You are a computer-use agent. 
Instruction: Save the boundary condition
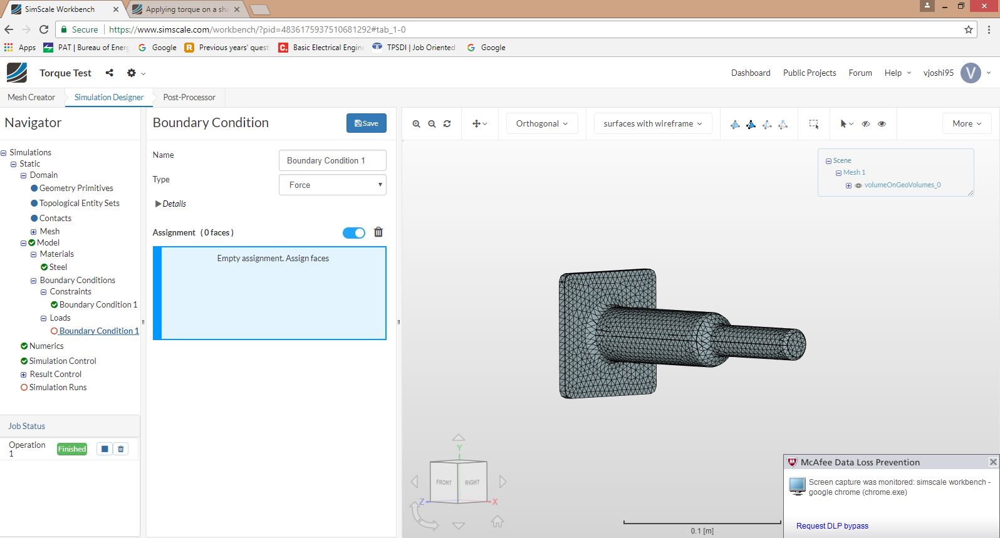(x=366, y=123)
